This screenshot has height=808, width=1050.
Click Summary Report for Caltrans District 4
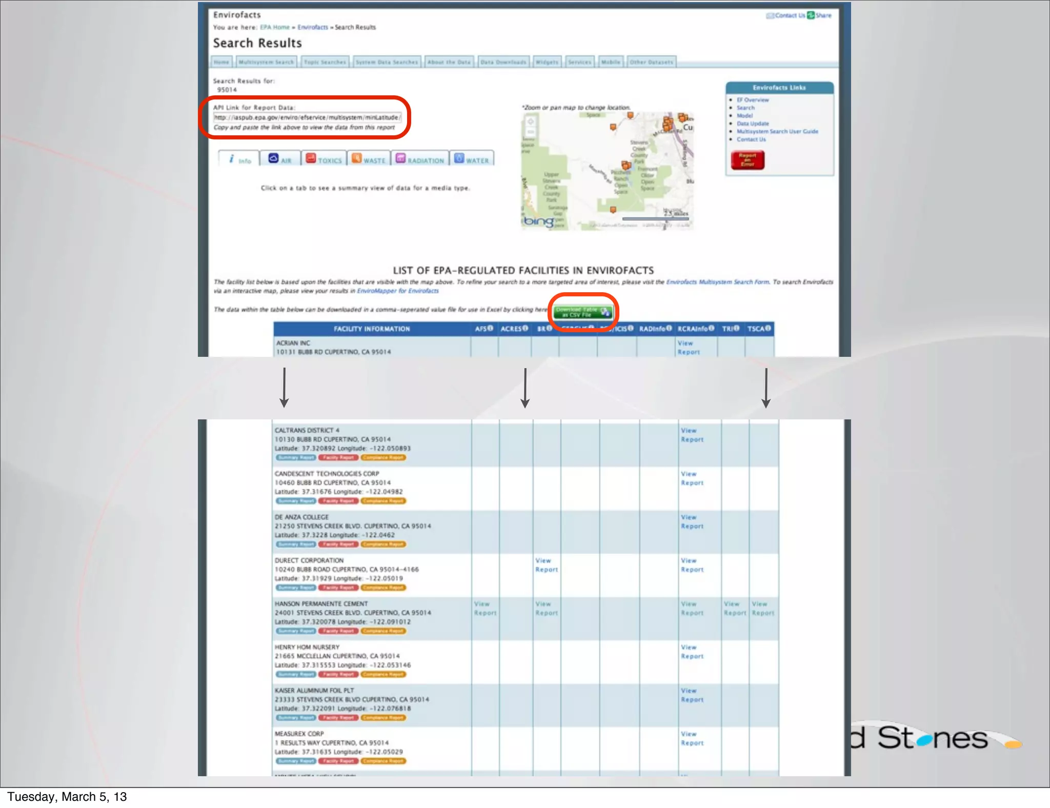coord(296,457)
